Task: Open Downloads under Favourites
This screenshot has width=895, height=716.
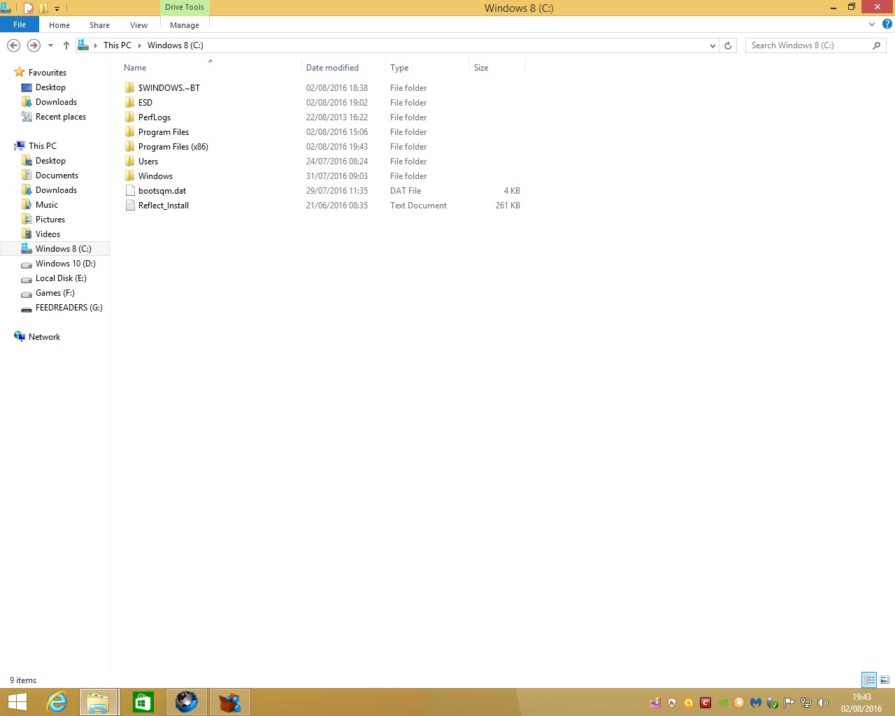Action: [x=56, y=102]
